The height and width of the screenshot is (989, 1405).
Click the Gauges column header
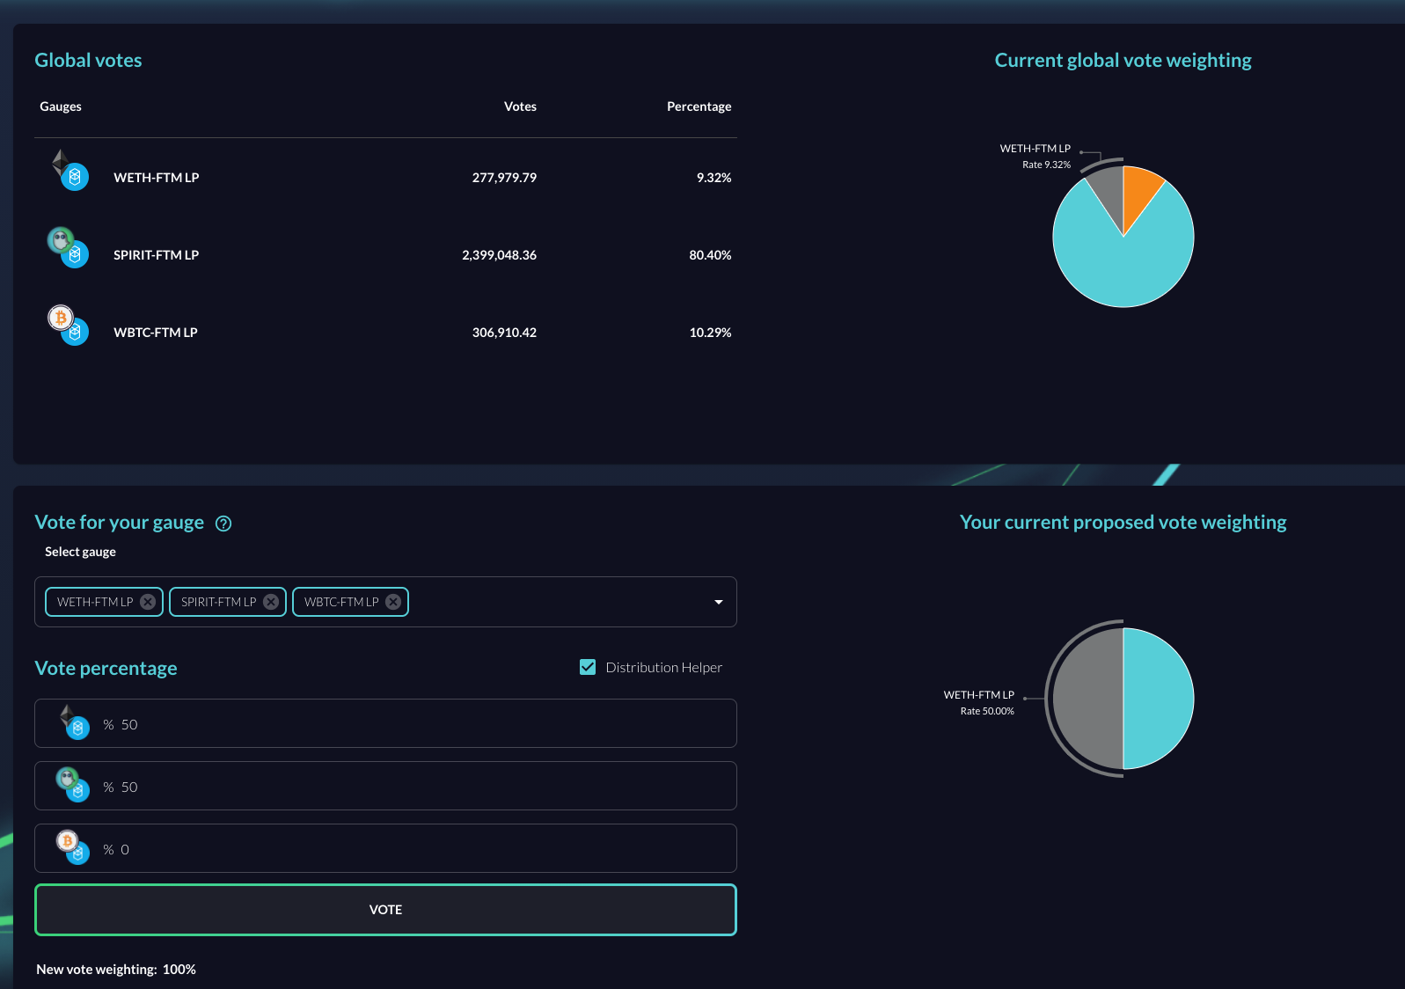[x=61, y=106]
